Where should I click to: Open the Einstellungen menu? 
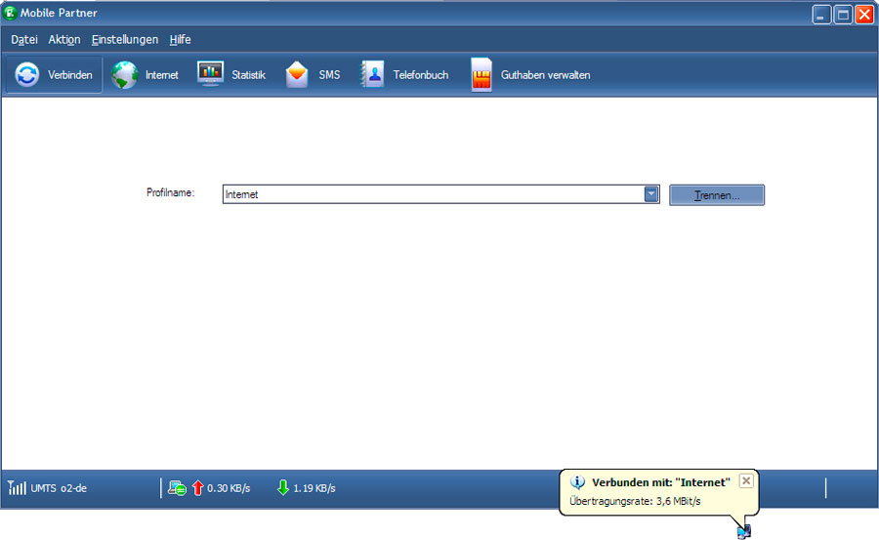[x=125, y=40]
